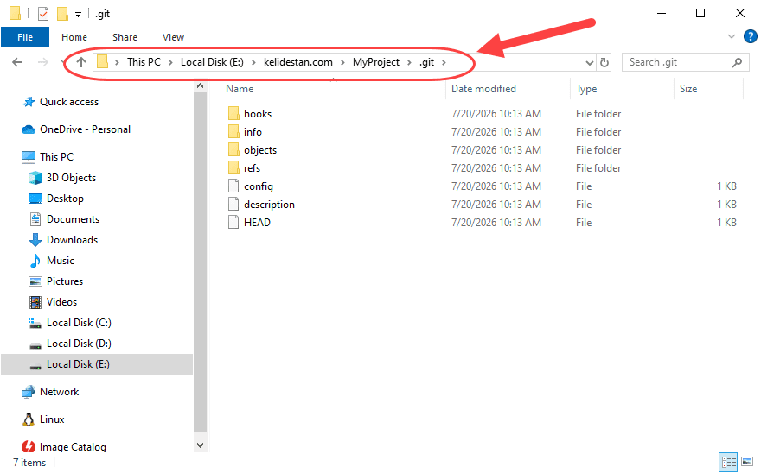Open OneDrive - Personal in the navigation pane
The width and height of the screenshot is (761, 473).
tap(85, 129)
